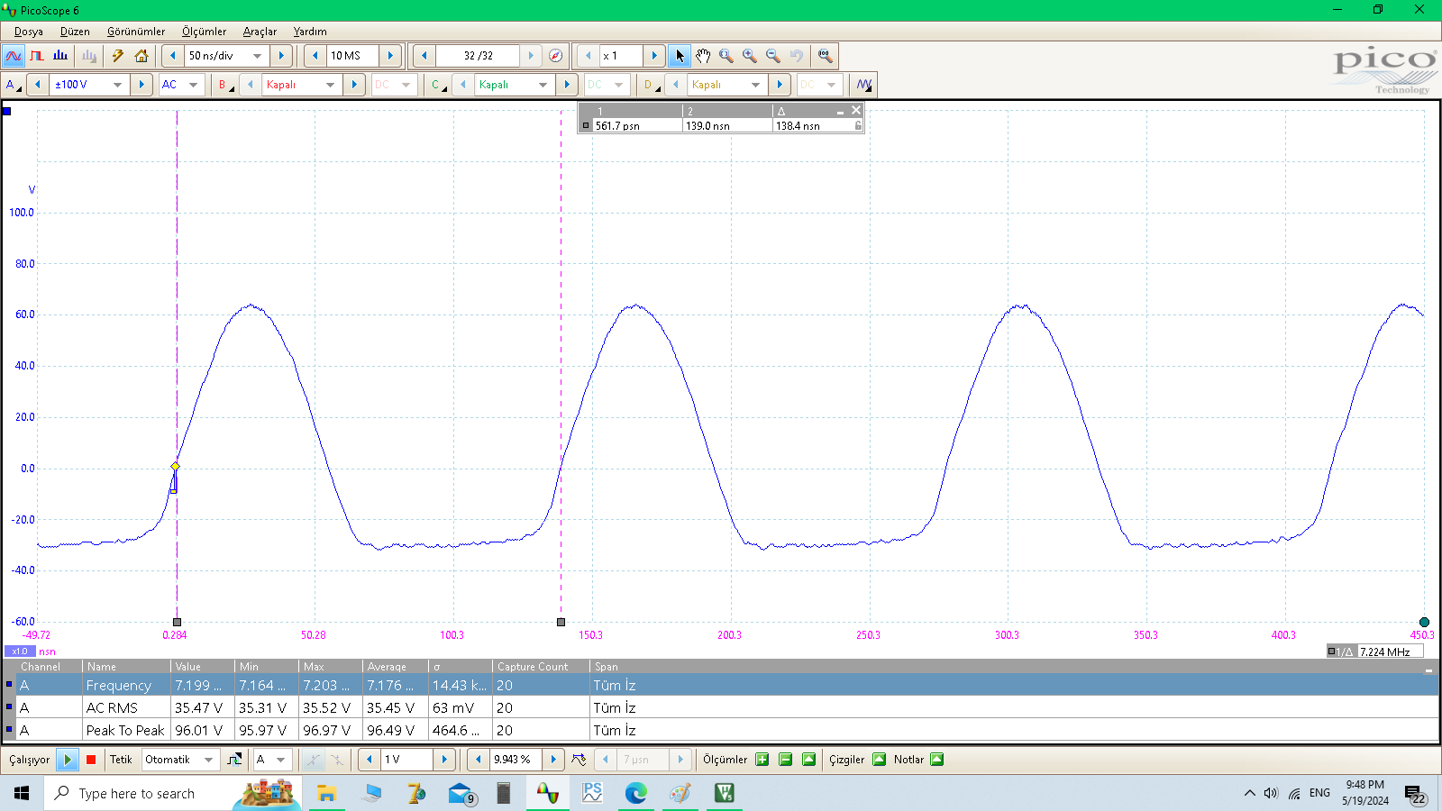Select Scope mode icon in toolbar
The width and height of the screenshot is (1442, 811).
point(14,56)
